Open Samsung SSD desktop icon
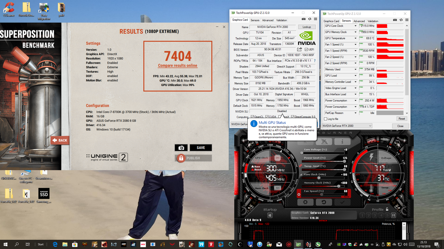444x249 pixels. coord(44,196)
